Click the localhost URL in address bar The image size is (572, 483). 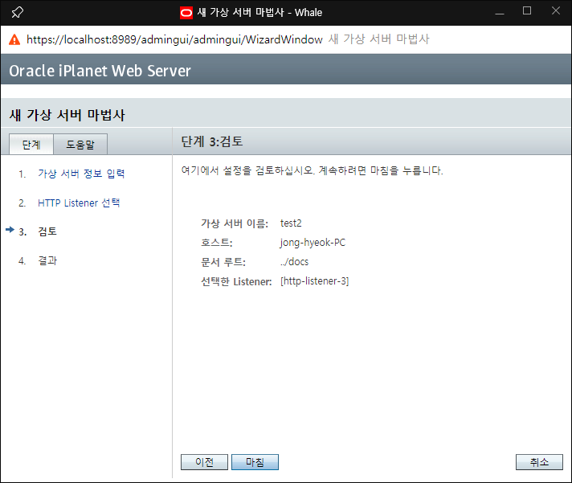pyautogui.click(x=174, y=39)
